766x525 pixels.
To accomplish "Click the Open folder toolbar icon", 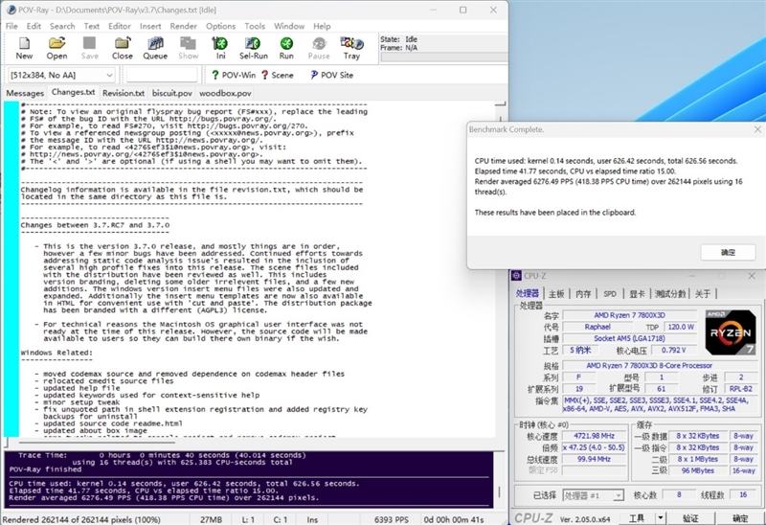I will pyautogui.click(x=56, y=48).
